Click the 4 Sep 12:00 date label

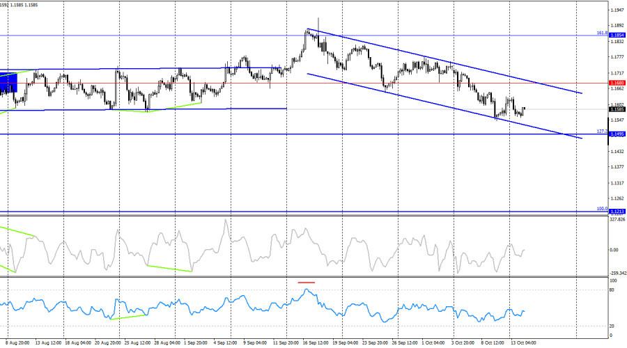[227, 342]
